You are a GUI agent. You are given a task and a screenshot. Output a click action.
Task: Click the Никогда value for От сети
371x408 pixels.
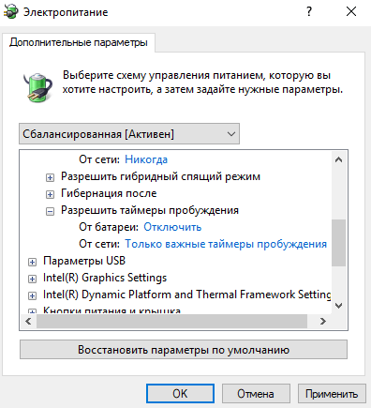pos(146,159)
